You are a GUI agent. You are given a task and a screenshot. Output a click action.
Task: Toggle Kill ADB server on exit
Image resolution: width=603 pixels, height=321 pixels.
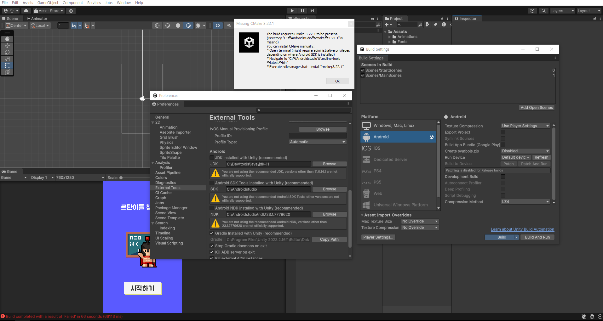pyautogui.click(x=212, y=252)
